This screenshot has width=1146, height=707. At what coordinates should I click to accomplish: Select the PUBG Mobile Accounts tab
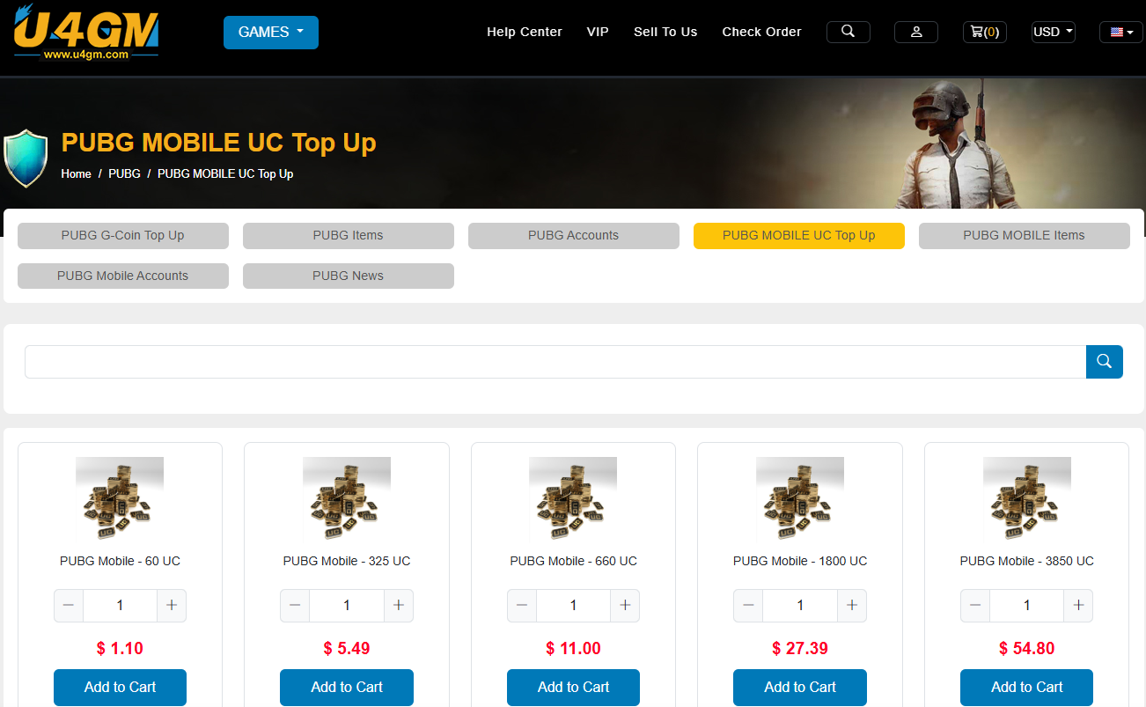pyautogui.click(x=123, y=276)
